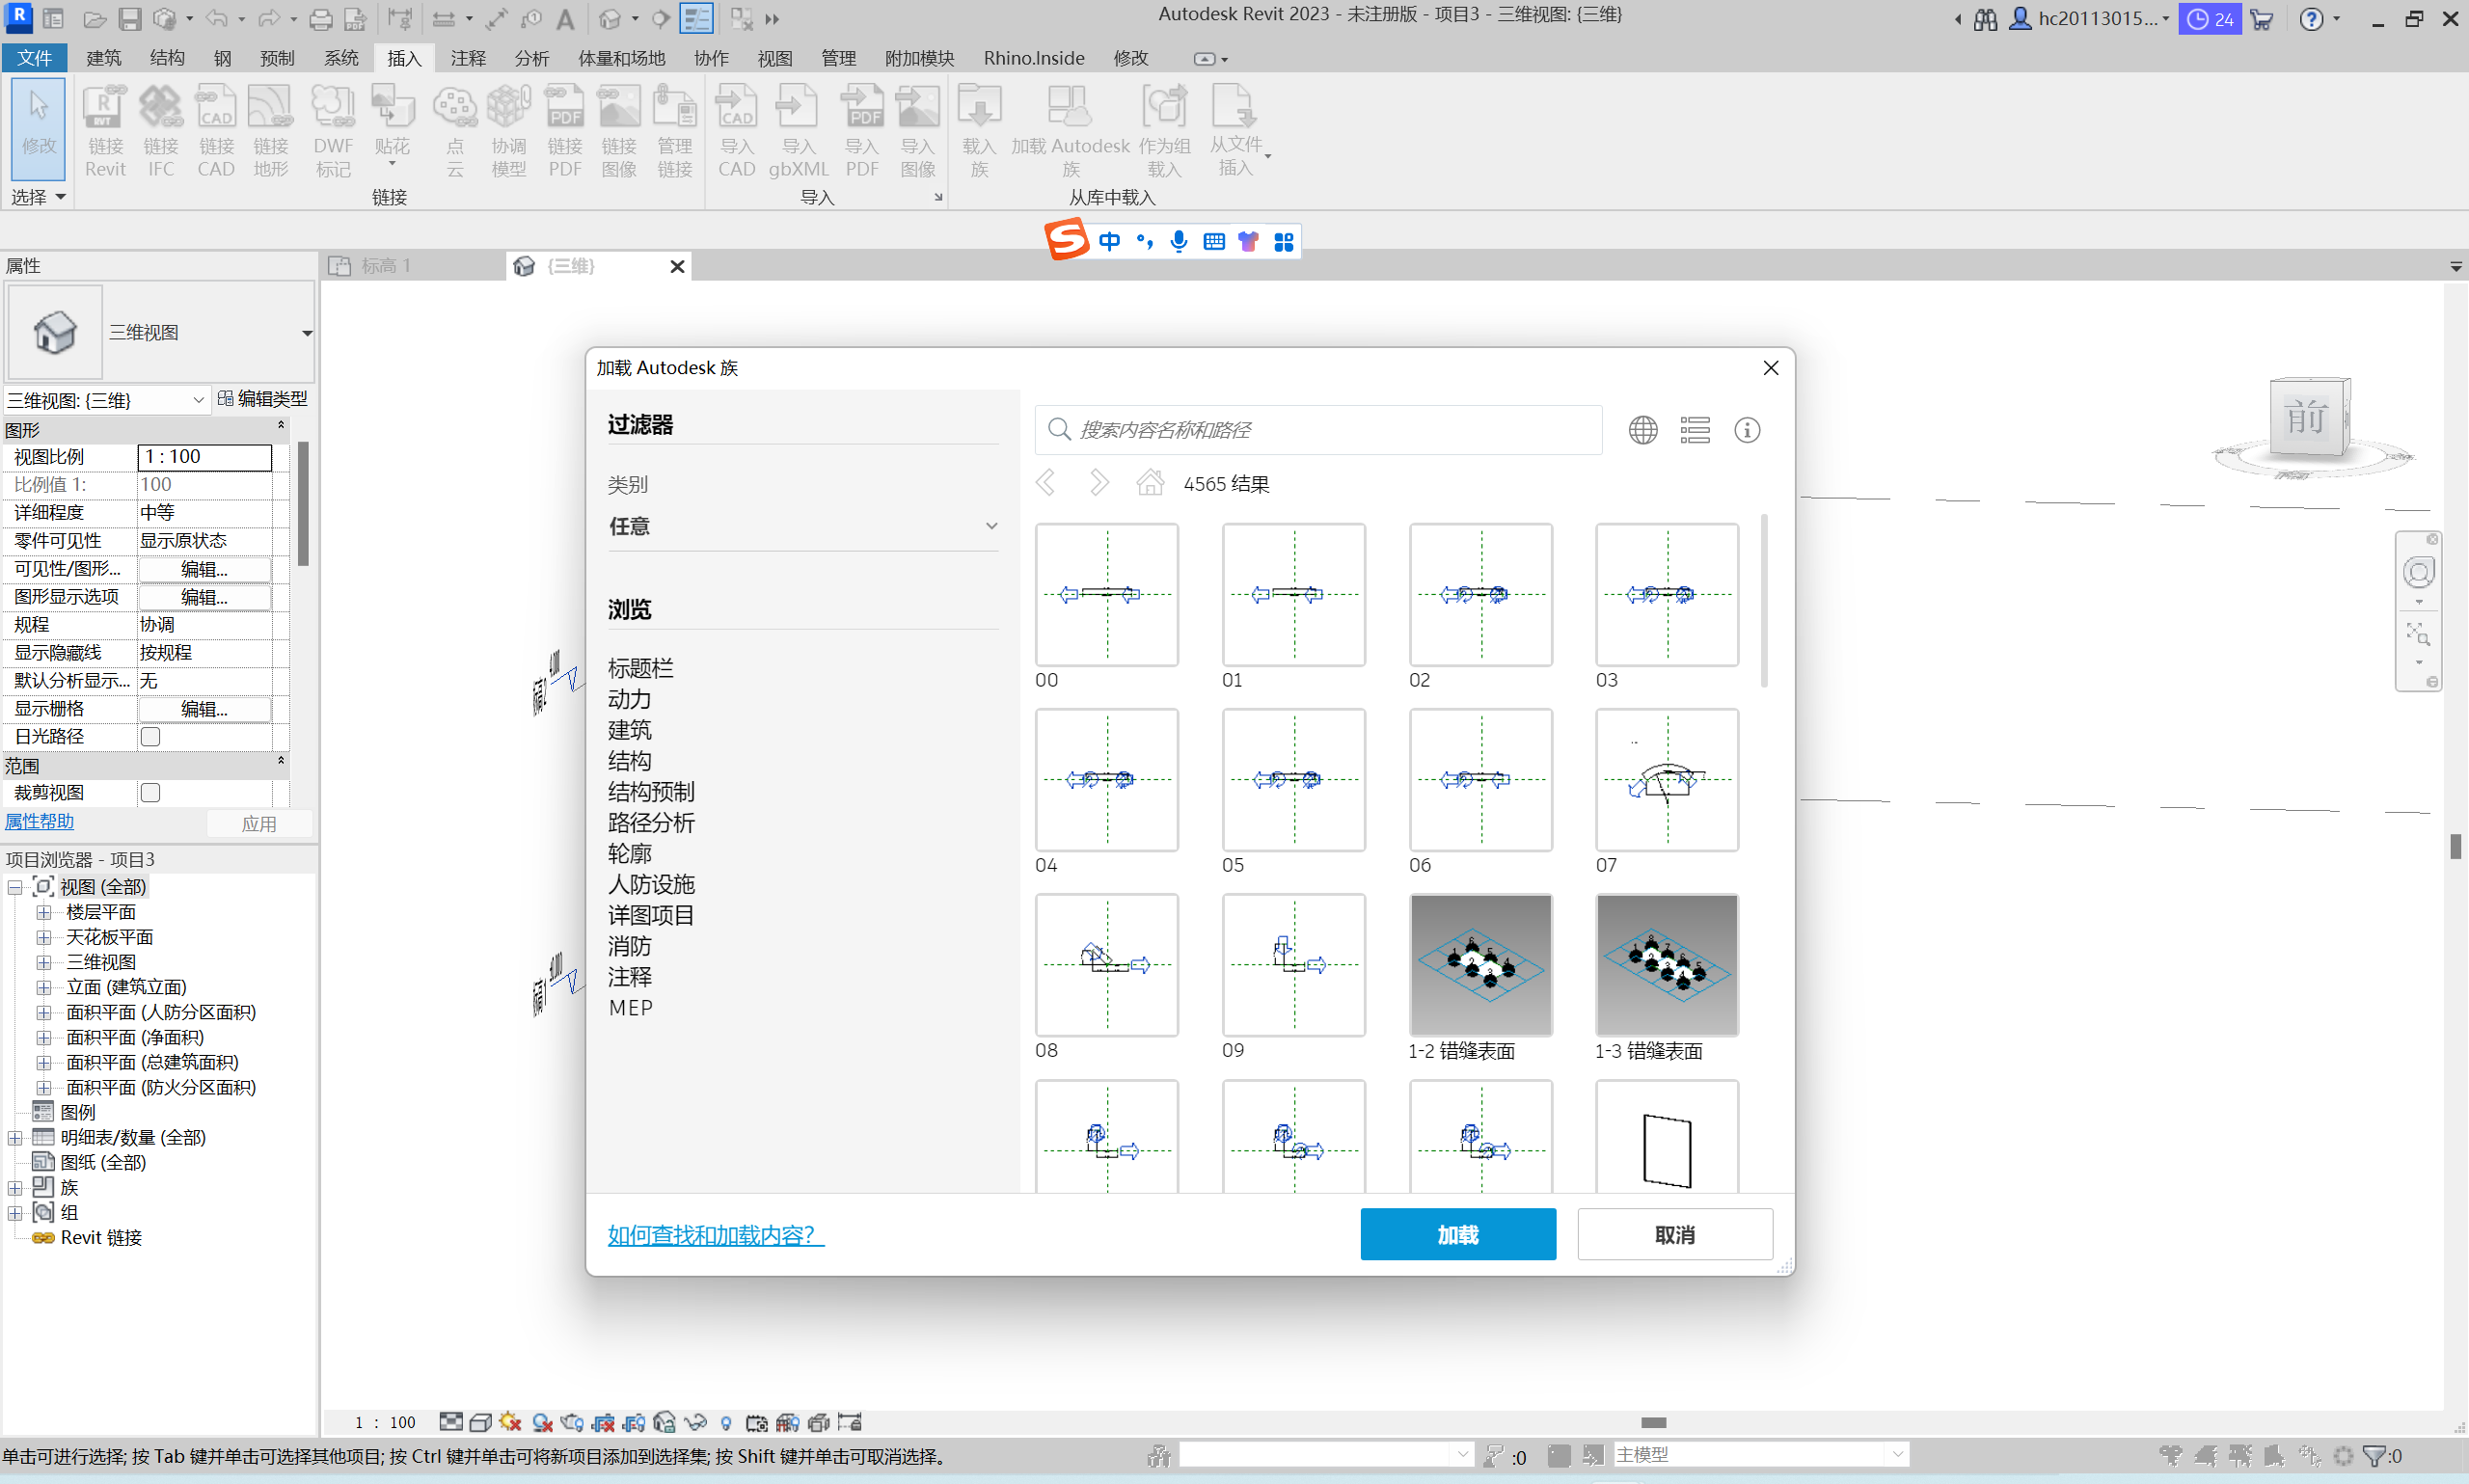Select the 建筑 browse category
Viewport: 2469px width, 1484px height.
[x=629, y=730]
